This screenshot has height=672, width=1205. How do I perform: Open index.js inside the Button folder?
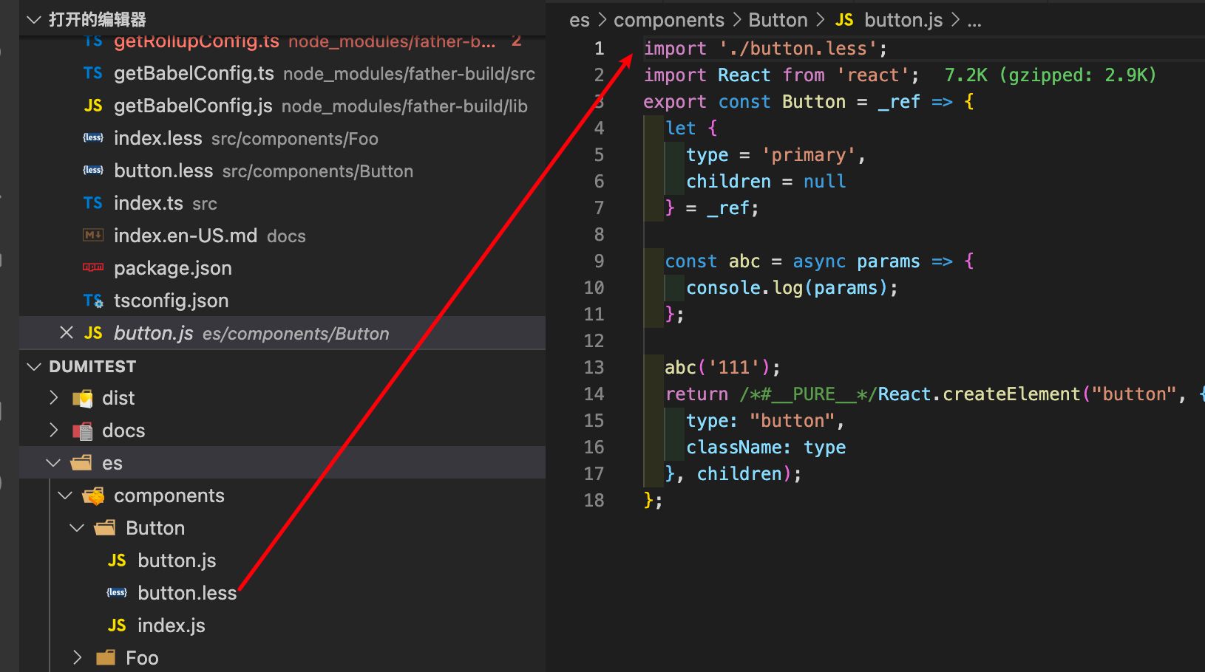[x=171, y=625]
